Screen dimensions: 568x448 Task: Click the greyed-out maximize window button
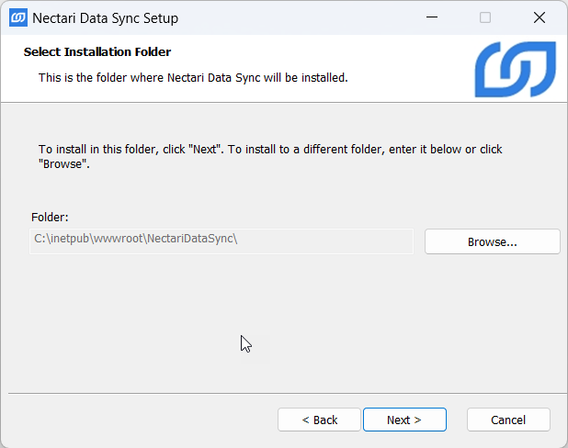point(485,17)
